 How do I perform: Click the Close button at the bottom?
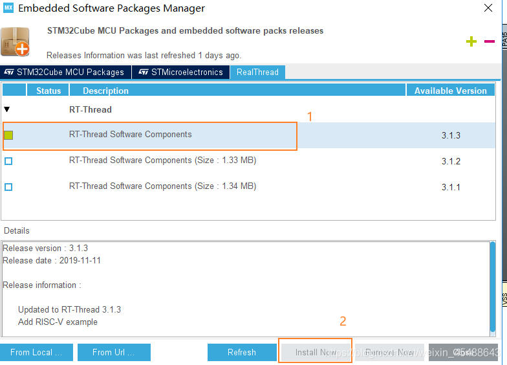463,352
